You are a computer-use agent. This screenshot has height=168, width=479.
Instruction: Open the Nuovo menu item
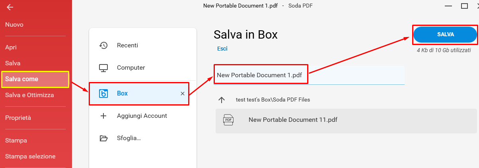pyautogui.click(x=14, y=25)
